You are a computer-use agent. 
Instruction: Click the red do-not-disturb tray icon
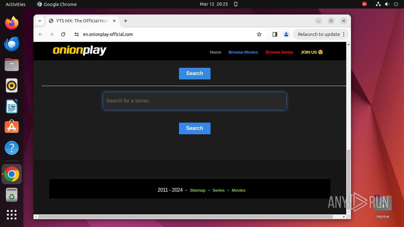point(364,4)
